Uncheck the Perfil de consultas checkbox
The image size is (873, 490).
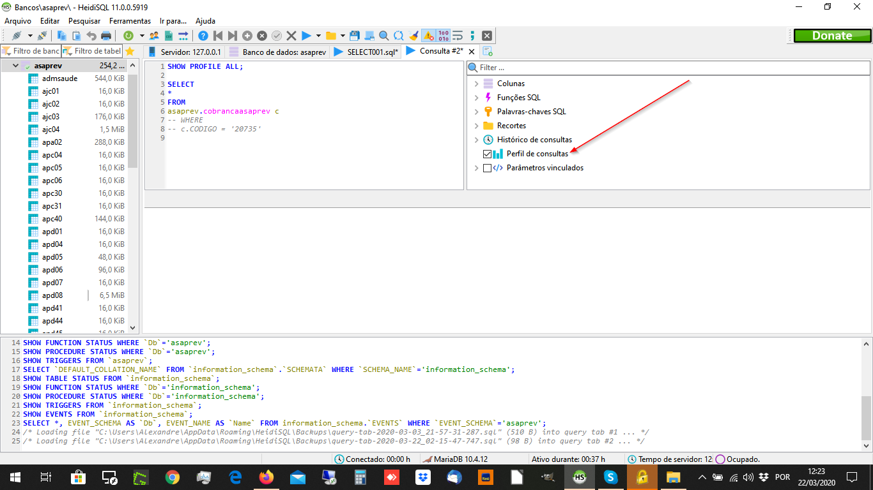(488, 154)
